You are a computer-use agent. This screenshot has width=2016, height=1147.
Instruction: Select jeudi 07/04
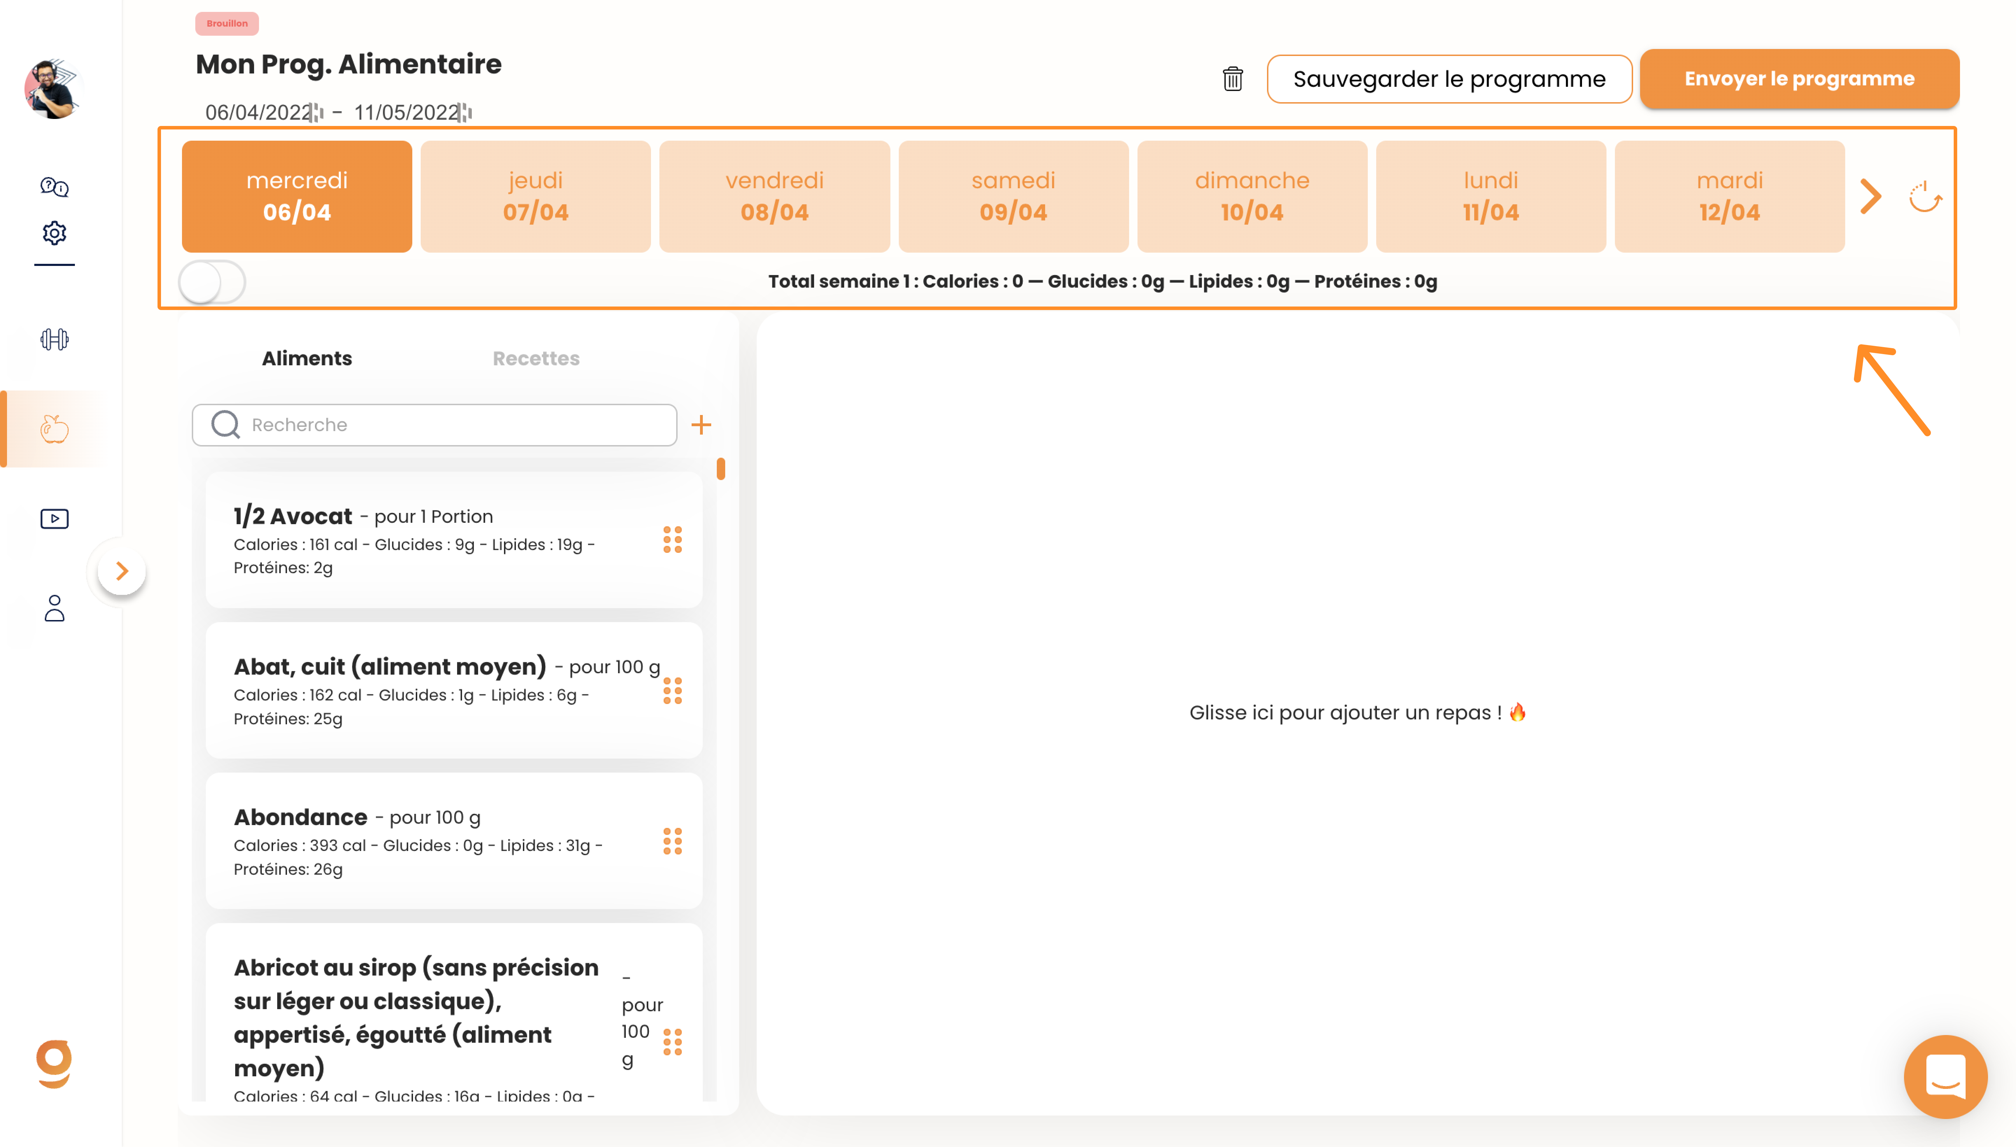tap(536, 196)
